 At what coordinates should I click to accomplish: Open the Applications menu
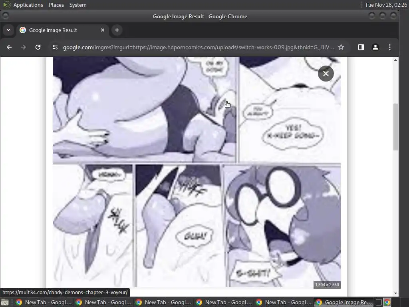pyautogui.click(x=28, y=5)
